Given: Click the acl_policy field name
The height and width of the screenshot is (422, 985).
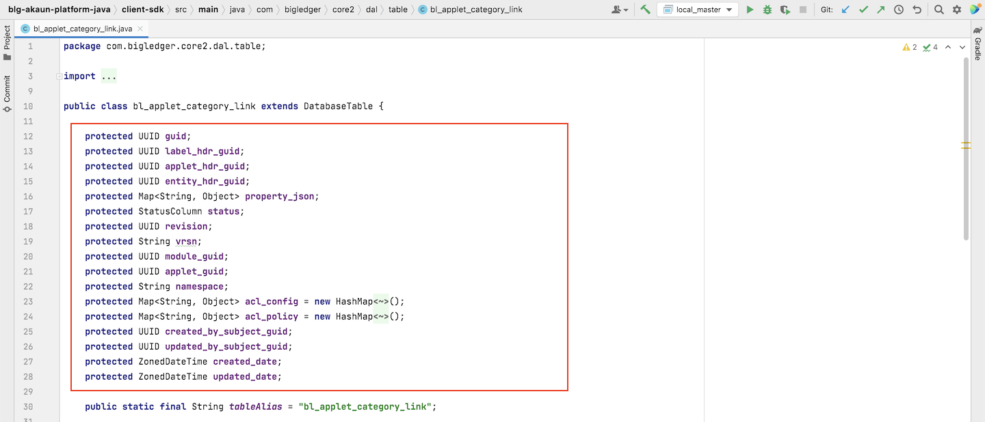Looking at the screenshot, I should [272, 317].
